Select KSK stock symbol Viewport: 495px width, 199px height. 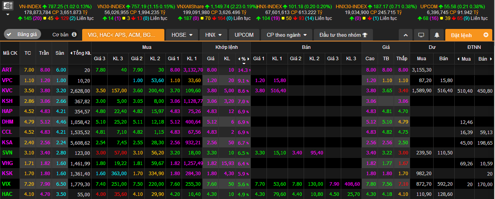tap(7, 173)
